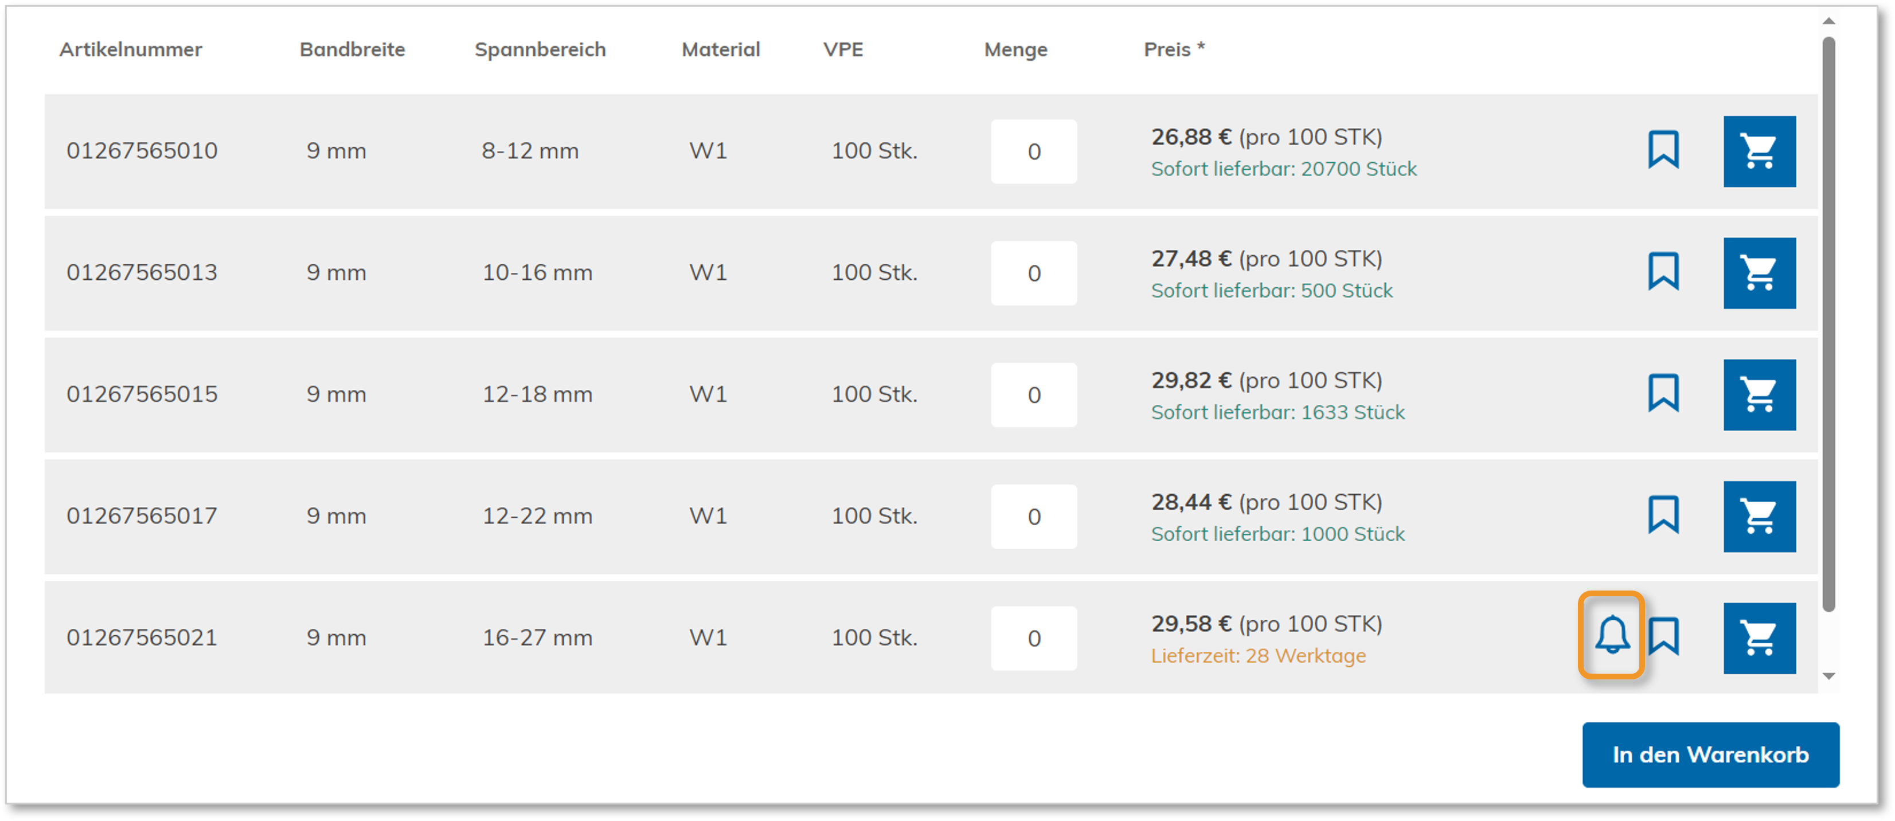Click the Preis * column header
Screen dimensions: 1895x821
click(x=1174, y=49)
